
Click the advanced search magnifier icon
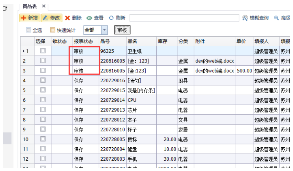(276, 18)
